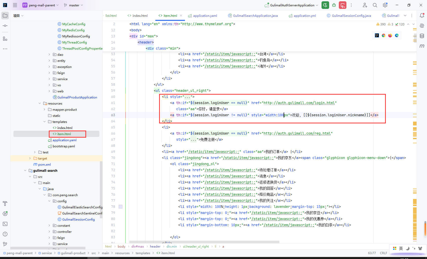Viewport: 427px width, 259px height.
Task: Open the Notifications bell
Action: point(422,16)
